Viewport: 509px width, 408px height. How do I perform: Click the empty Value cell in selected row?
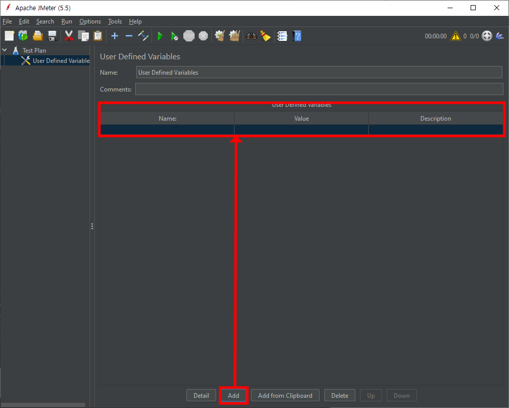click(301, 130)
